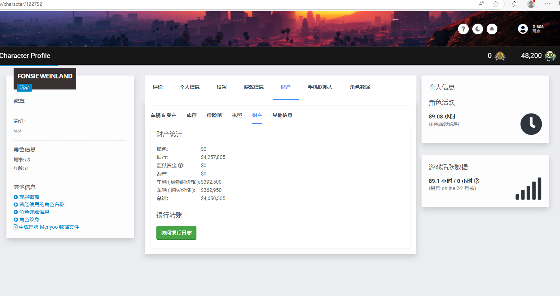This screenshot has height=296, width=560.
Task: Click the question mark beside 监狱资金
Action: pos(181,165)
